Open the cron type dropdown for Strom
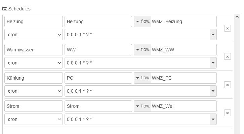Image resolution: width=244 pixels, height=134 pixels. 34,119
